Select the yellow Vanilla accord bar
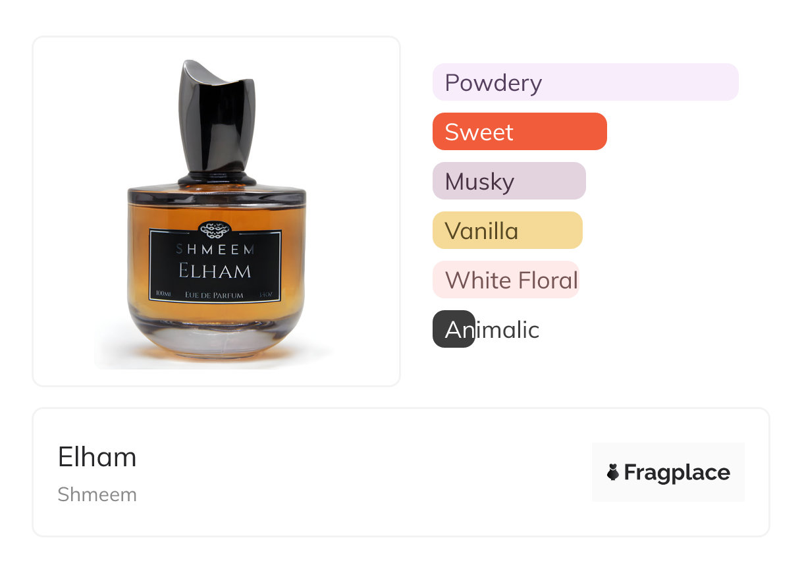802x569 pixels. click(x=508, y=230)
